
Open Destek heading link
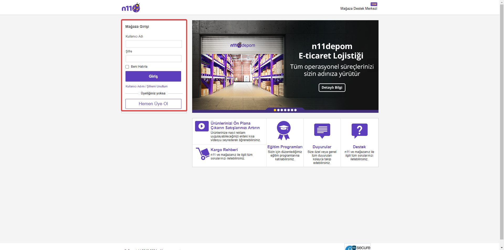pos(359,147)
